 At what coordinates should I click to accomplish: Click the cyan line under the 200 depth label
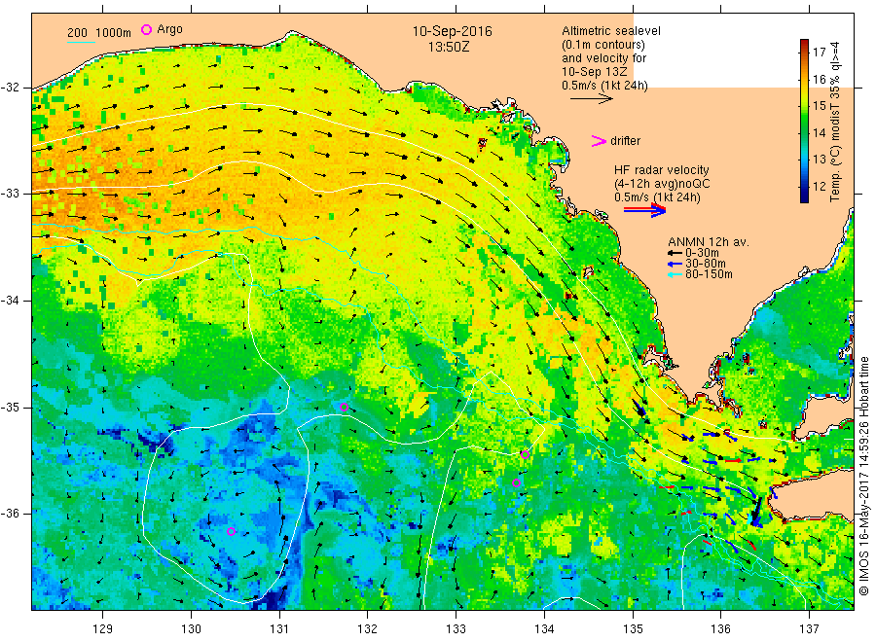point(82,43)
